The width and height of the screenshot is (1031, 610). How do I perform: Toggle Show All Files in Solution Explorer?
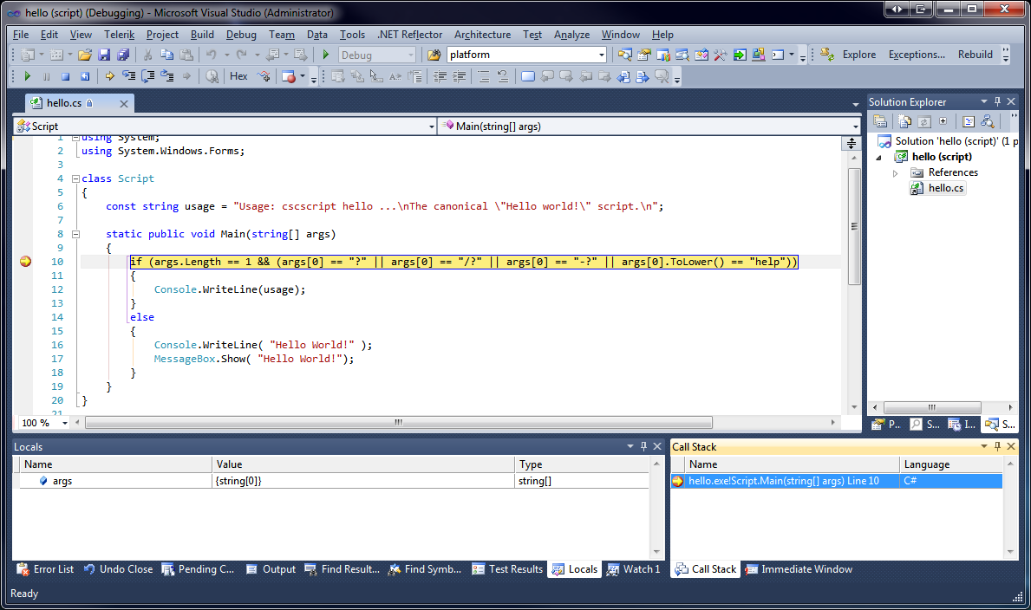(904, 121)
